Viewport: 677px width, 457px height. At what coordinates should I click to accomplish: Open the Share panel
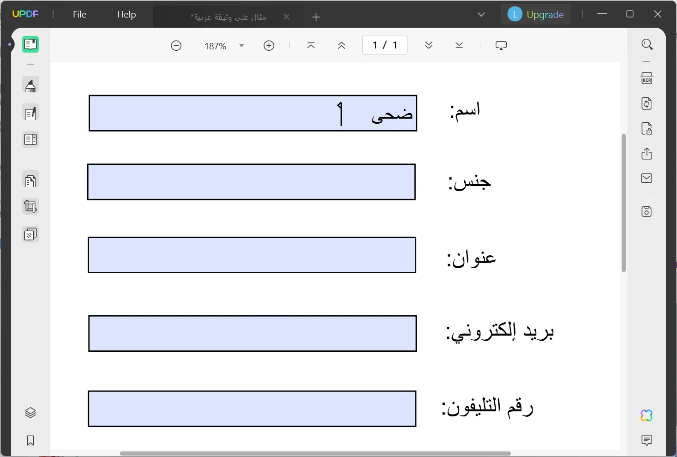coord(647,154)
